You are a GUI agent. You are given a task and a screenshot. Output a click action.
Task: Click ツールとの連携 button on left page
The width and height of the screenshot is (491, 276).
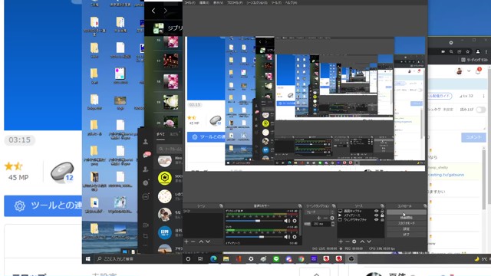(43, 205)
